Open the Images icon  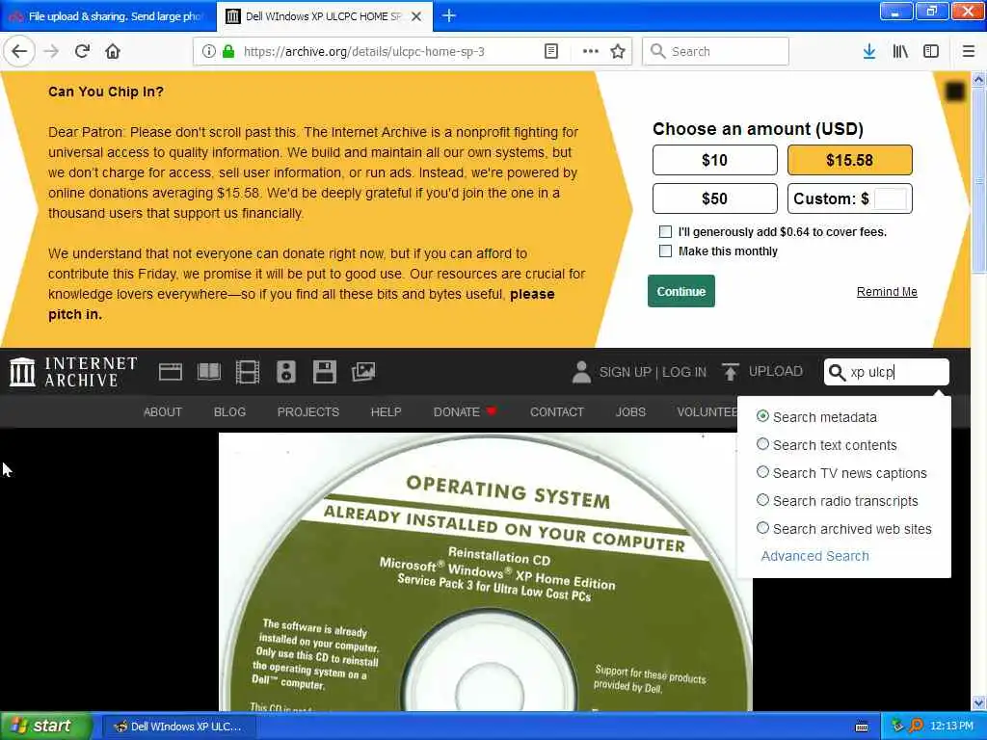[x=363, y=372]
